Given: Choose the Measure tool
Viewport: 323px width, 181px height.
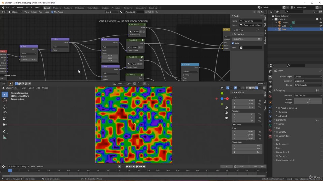Looking at the screenshot, I should 5,137.
